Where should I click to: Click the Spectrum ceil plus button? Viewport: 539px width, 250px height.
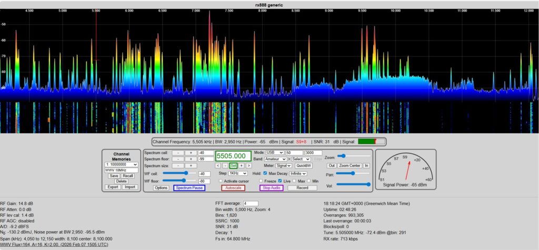coord(191,153)
